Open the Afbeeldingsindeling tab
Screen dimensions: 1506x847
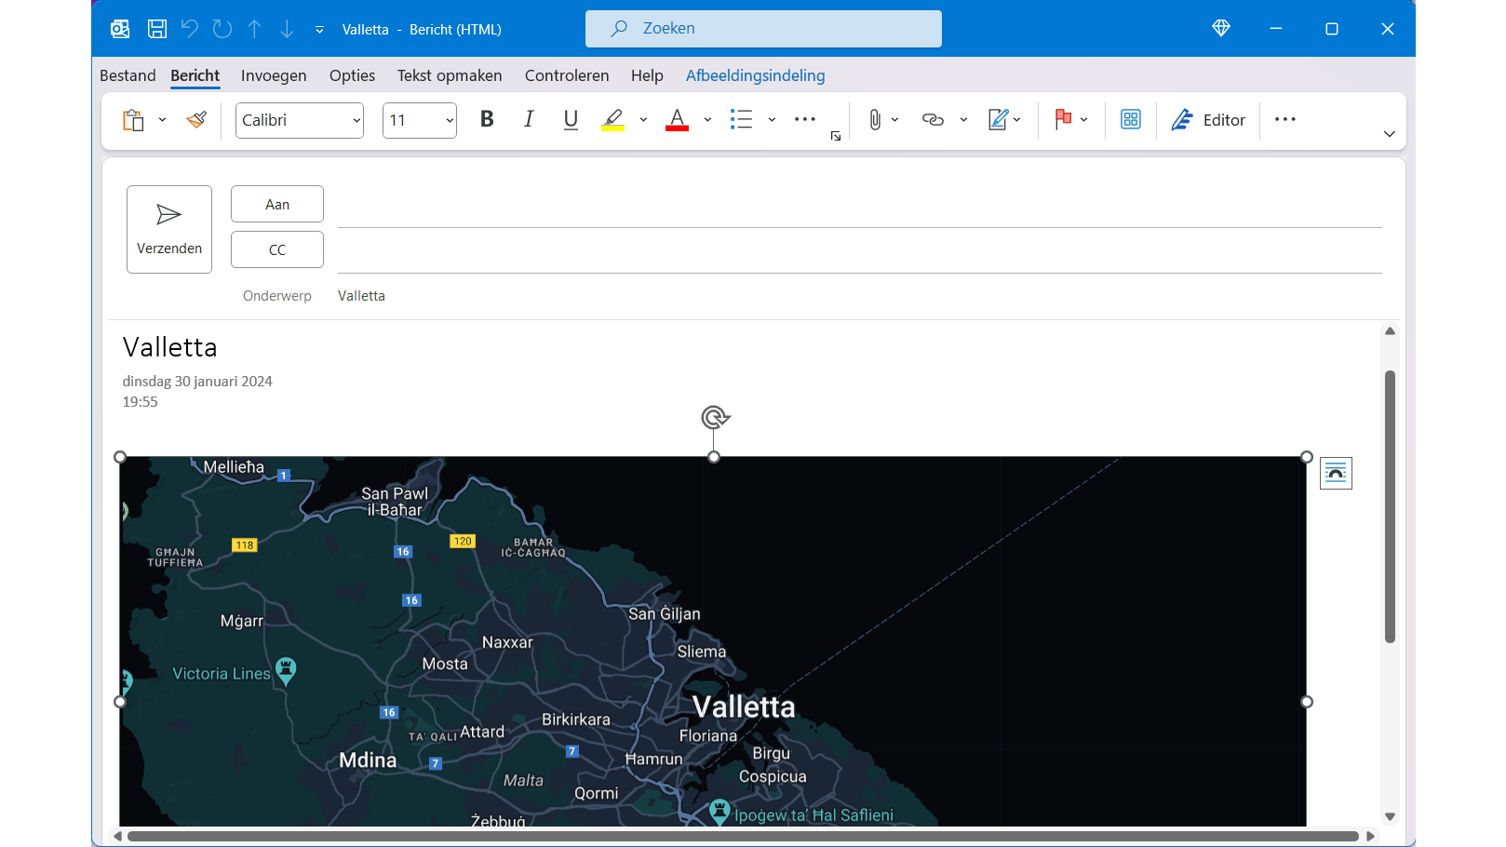[755, 75]
